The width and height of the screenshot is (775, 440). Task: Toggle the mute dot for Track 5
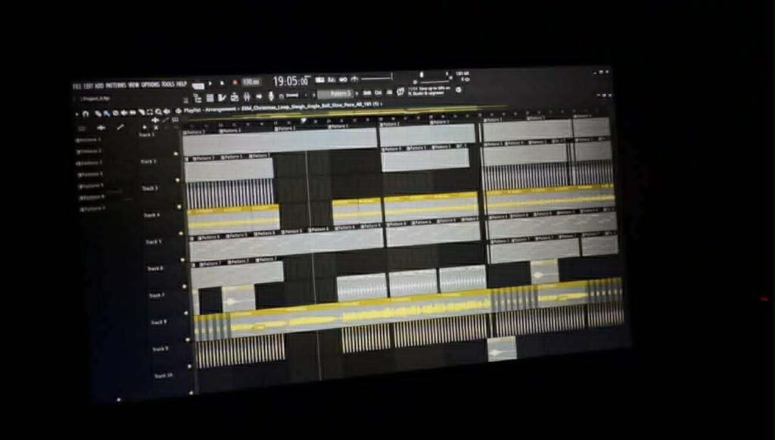coord(182,260)
